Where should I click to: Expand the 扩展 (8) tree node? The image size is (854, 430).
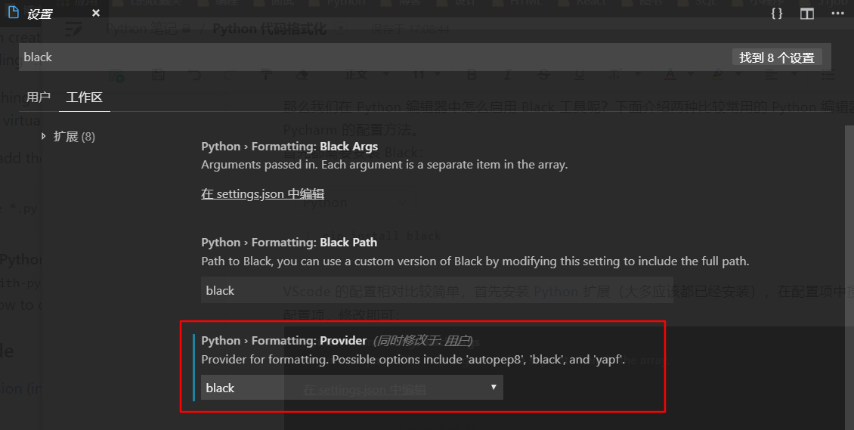44,136
